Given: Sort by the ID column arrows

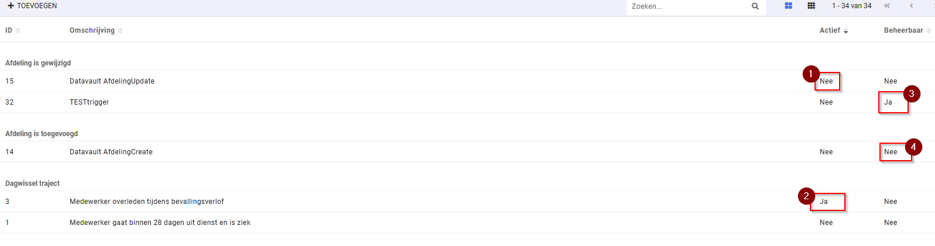Looking at the screenshot, I should pyautogui.click(x=18, y=31).
